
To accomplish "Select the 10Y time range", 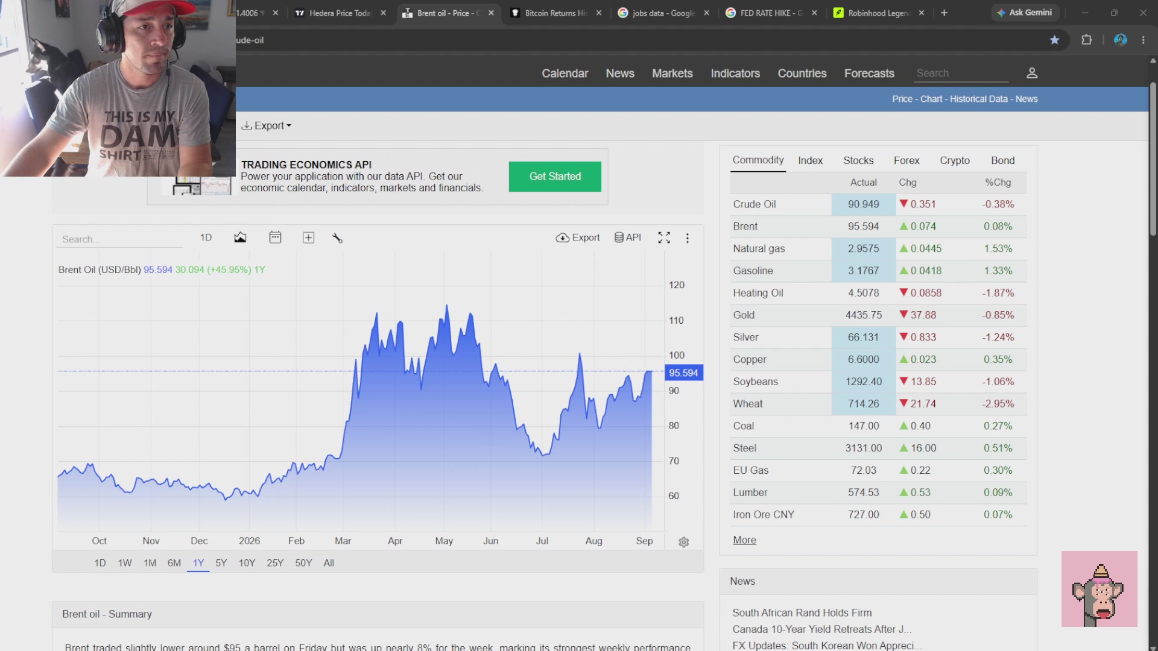I will 247,563.
